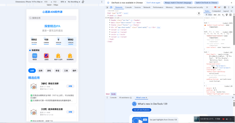Open the Dimensions device dropdown
This screenshot has width=235, height=123.
29,2
